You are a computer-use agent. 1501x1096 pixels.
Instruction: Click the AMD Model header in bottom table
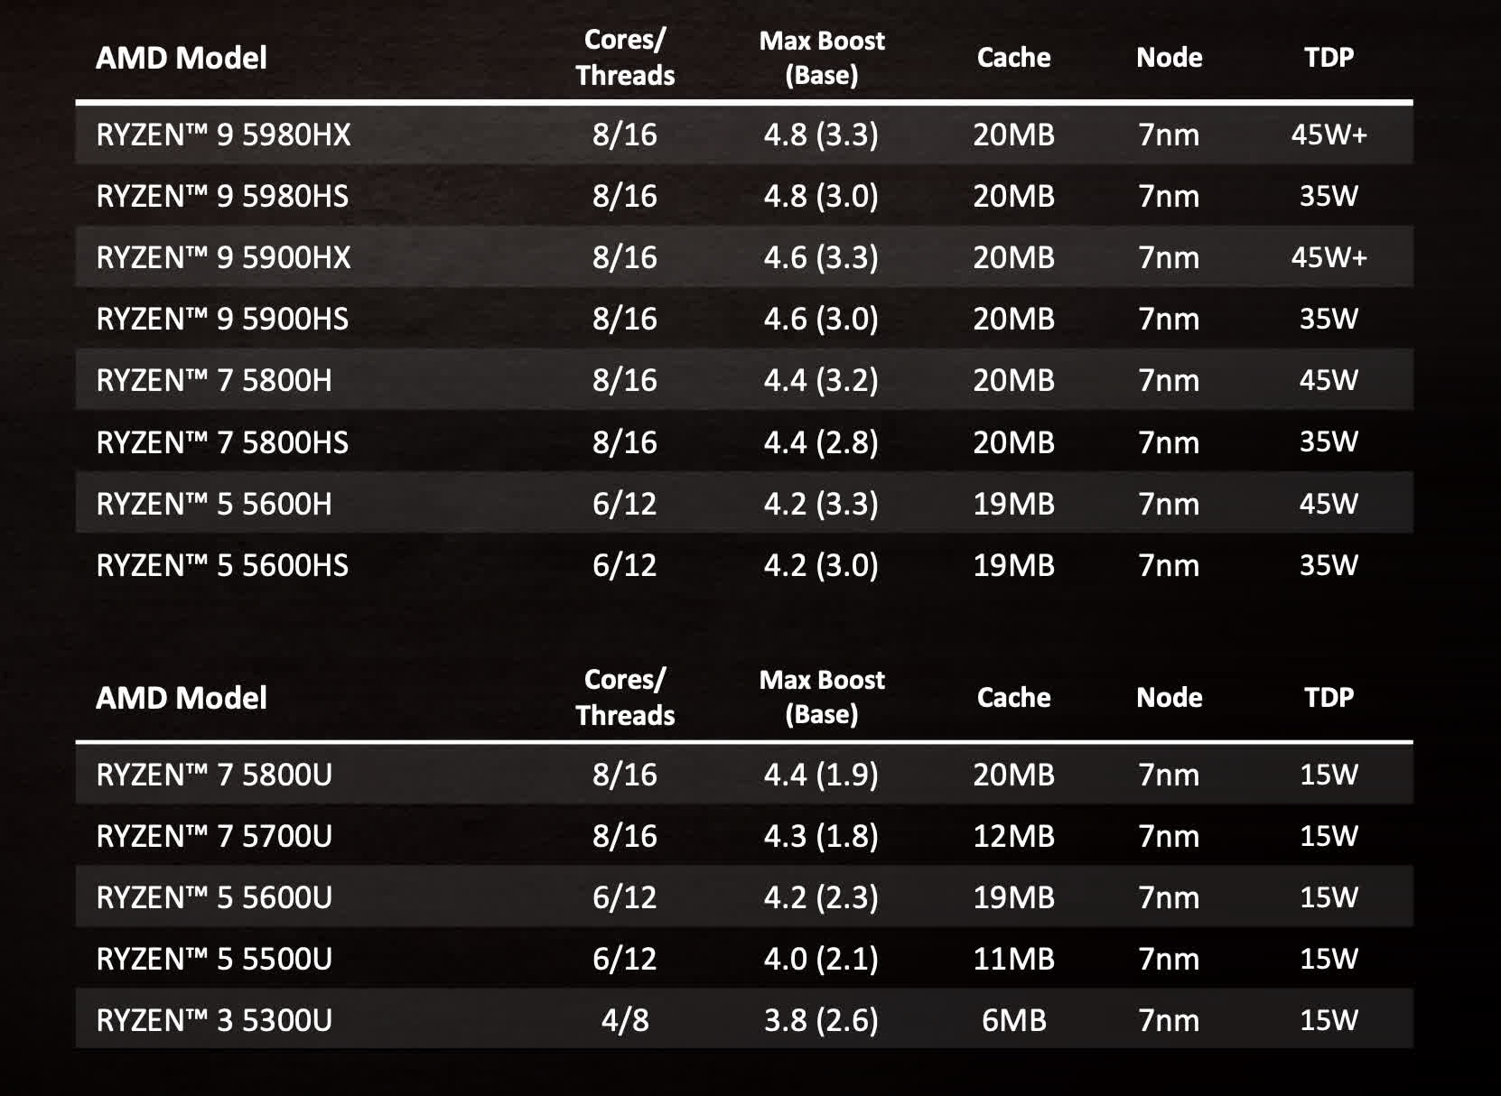pyautogui.click(x=182, y=697)
